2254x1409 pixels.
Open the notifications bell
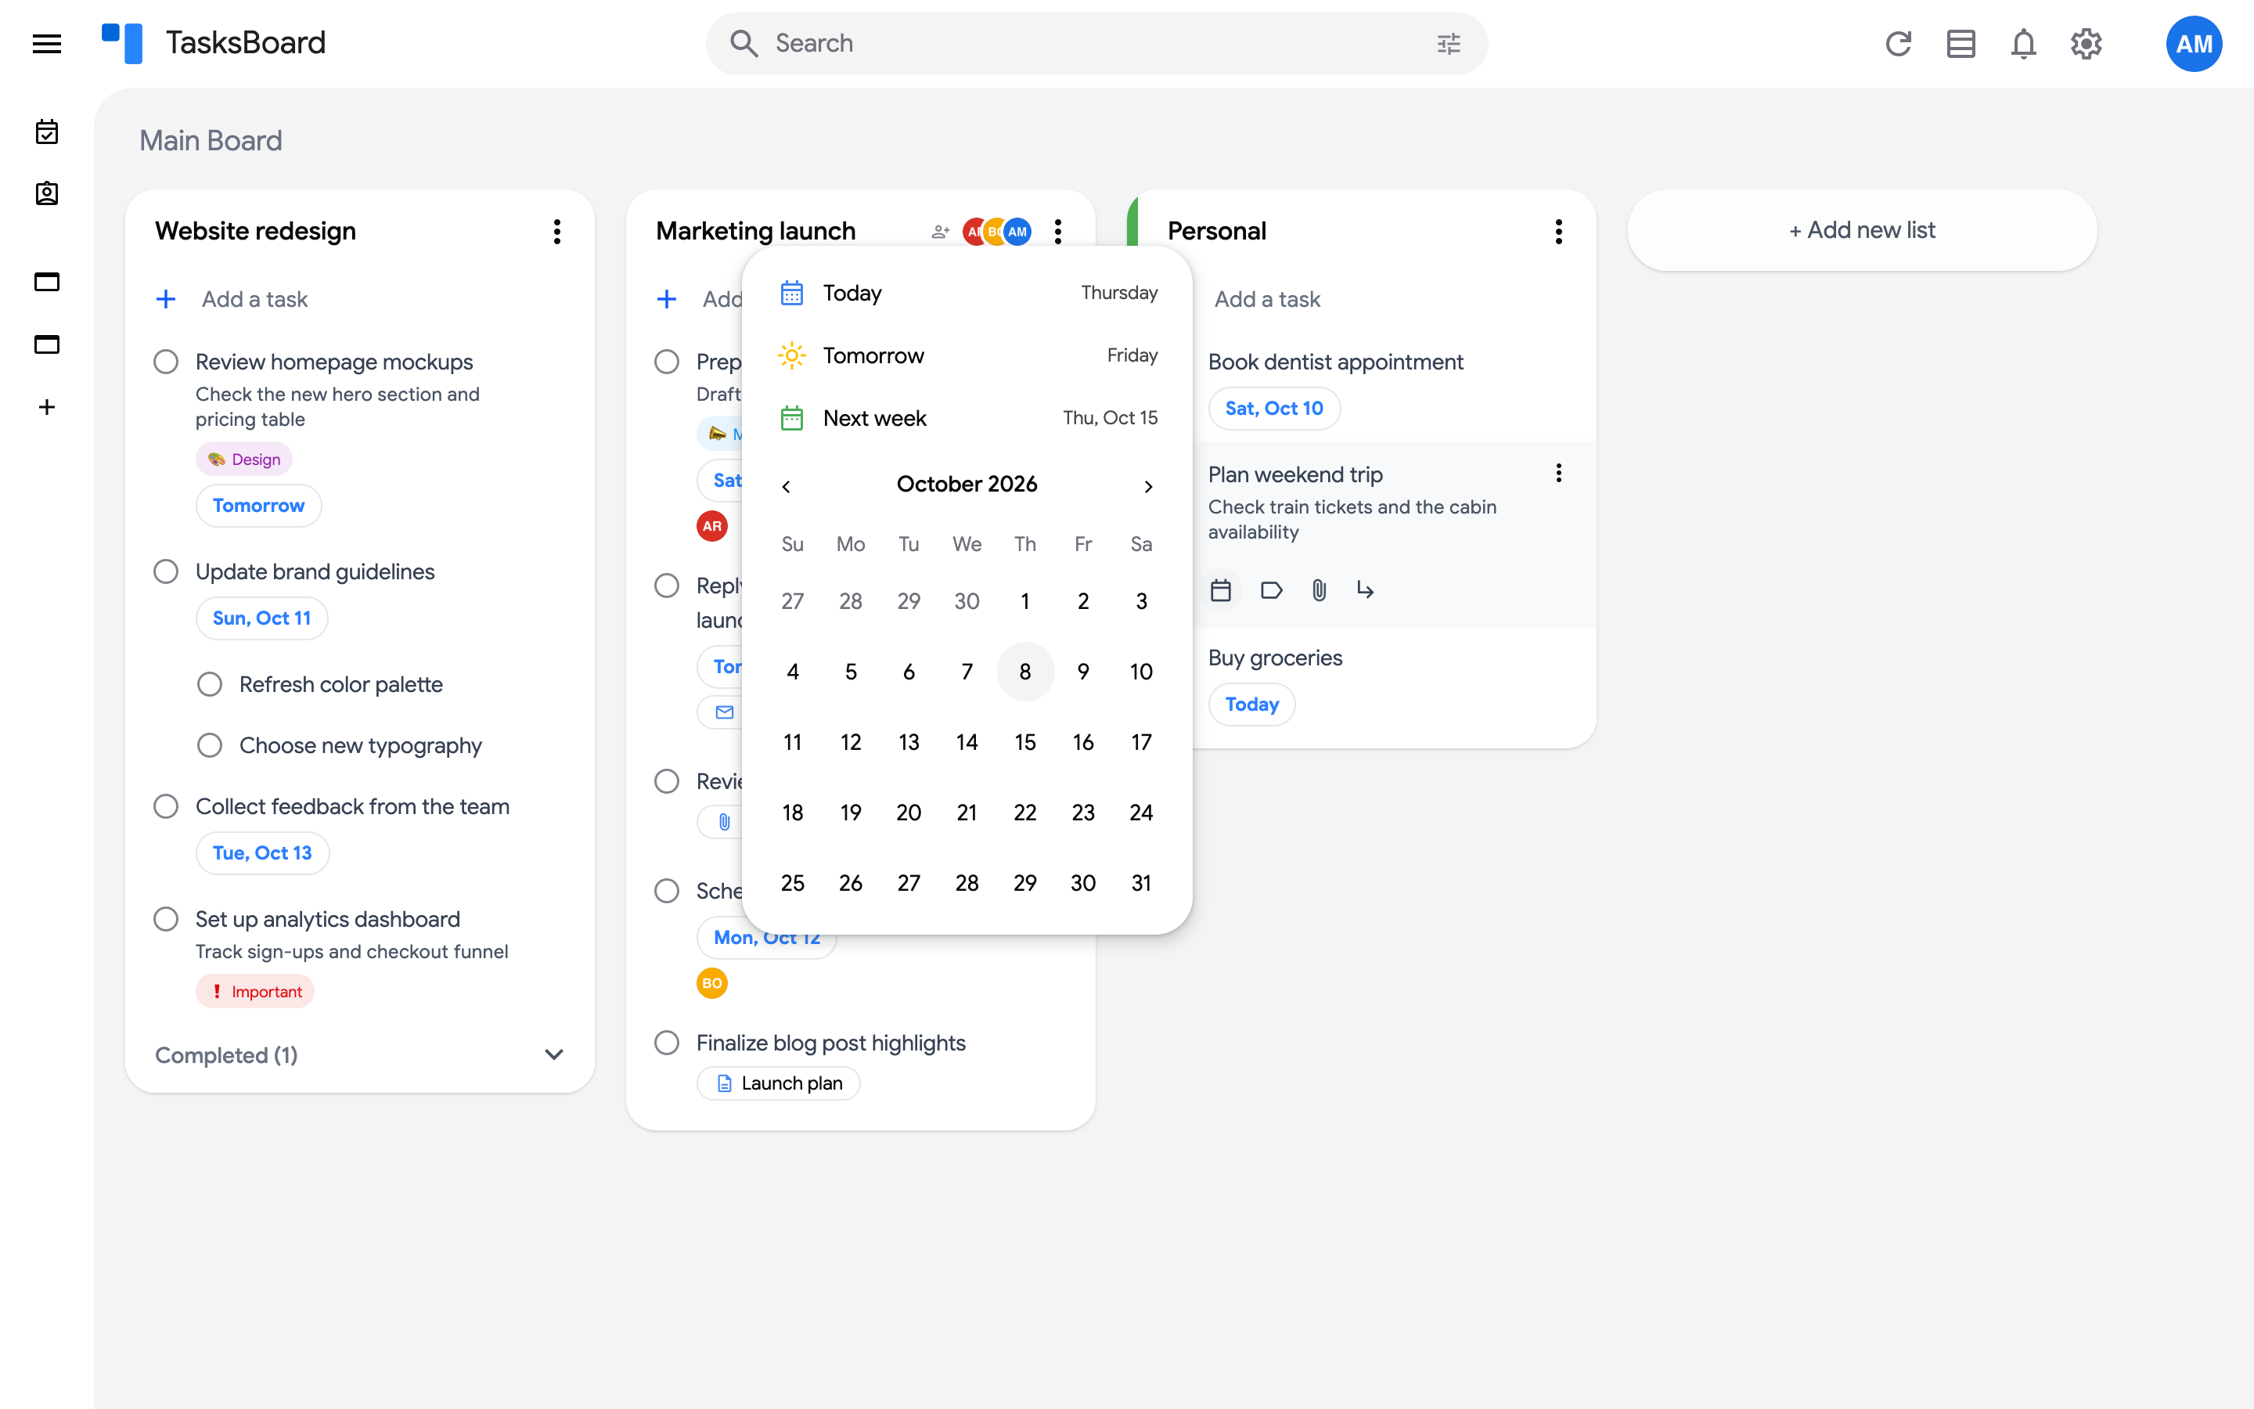(2023, 44)
